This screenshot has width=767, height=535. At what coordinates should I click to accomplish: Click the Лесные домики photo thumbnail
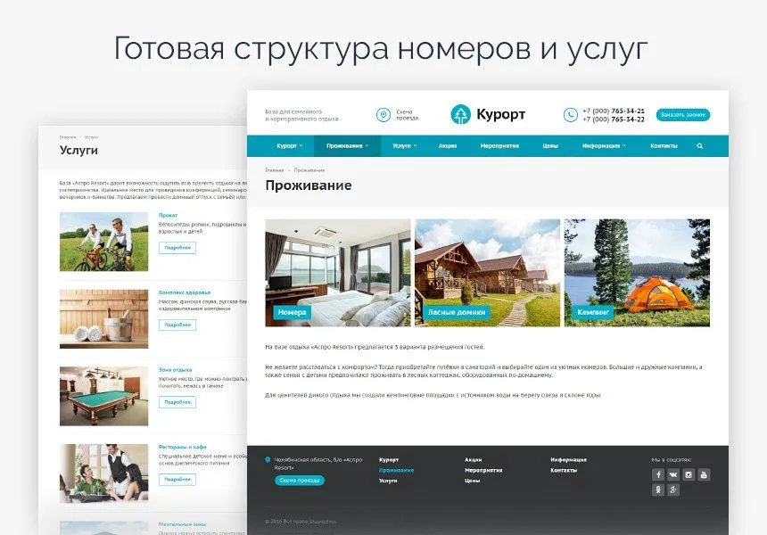(x=488, y=272)
